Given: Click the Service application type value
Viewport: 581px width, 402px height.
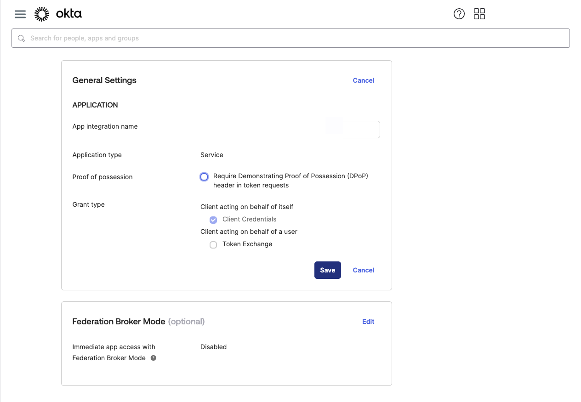Looking at the screenshot, I should (212, 155).
